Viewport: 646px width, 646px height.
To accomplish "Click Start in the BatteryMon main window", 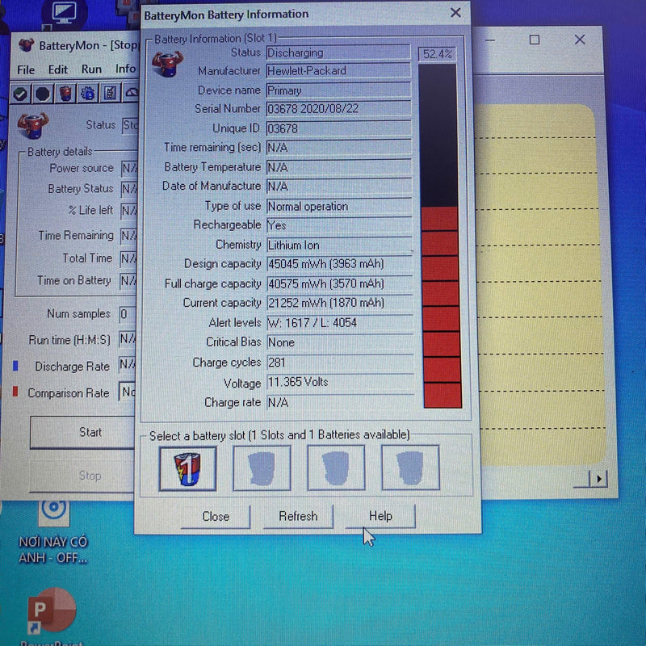I will [x=84, y=432].
